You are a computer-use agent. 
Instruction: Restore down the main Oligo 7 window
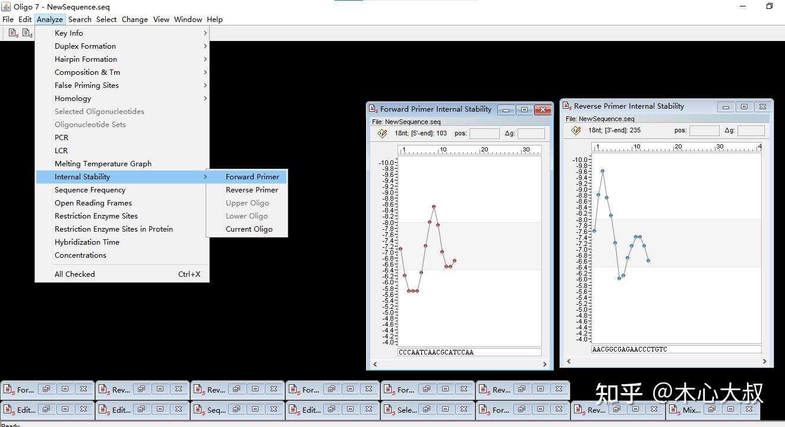(770, 7)
